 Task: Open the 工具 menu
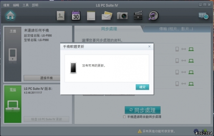point(25,5)
